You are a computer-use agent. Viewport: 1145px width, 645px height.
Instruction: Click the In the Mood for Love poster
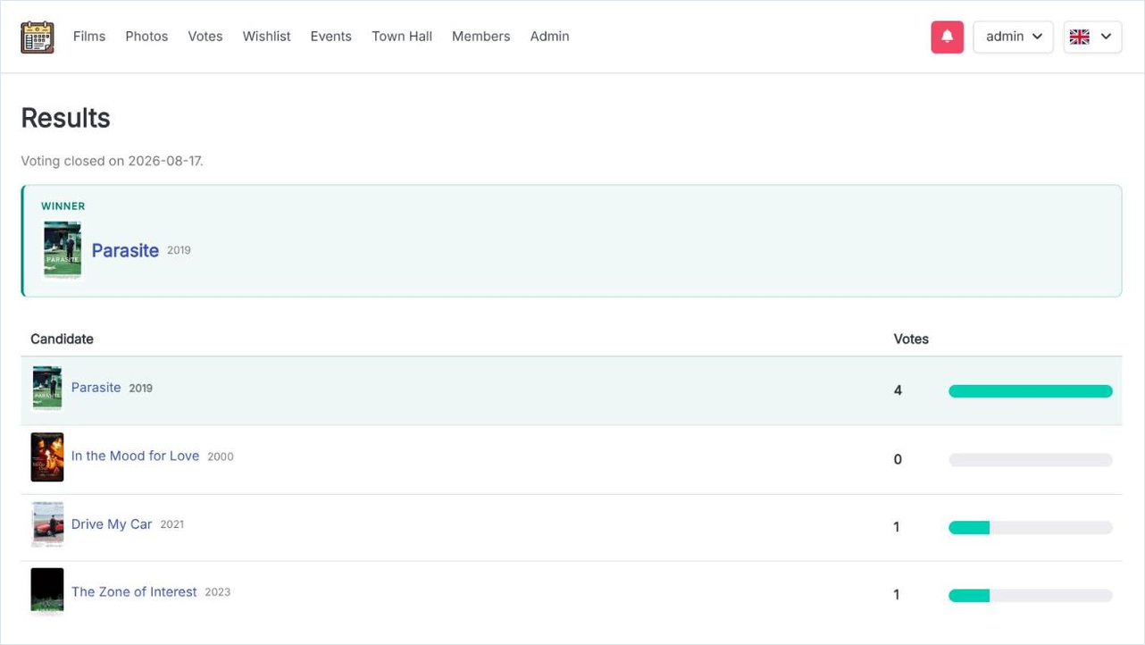[47, 457]
